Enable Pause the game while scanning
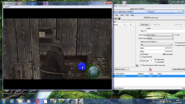This screenshot has width=185, height=104. (x=141, y=65)
